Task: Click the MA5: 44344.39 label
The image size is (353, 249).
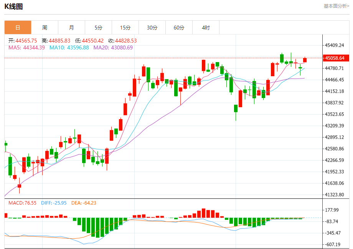Action: 26,48
